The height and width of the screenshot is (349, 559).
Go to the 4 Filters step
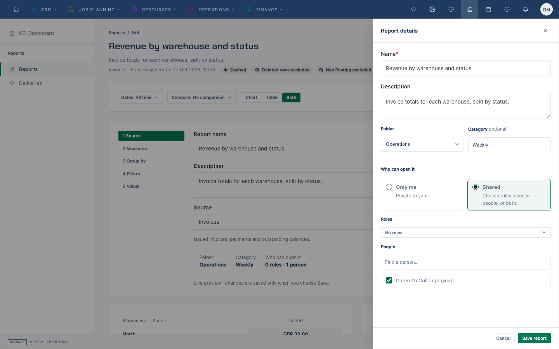(x=151, y=174)
